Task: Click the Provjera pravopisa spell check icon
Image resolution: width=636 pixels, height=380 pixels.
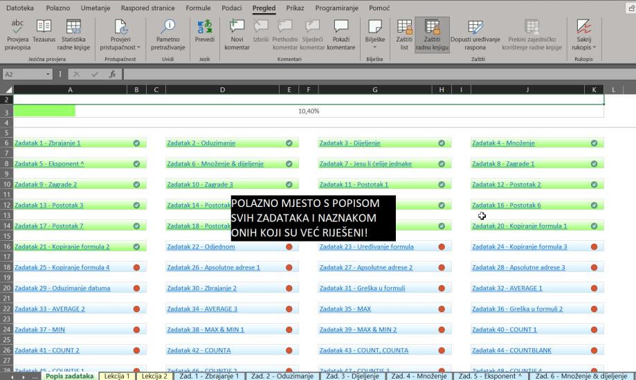Action: tap(18, 28)
